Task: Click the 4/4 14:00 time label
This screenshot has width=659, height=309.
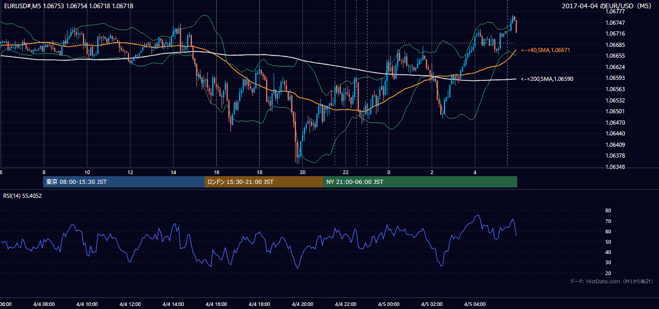Action: [x=173, y=304]
